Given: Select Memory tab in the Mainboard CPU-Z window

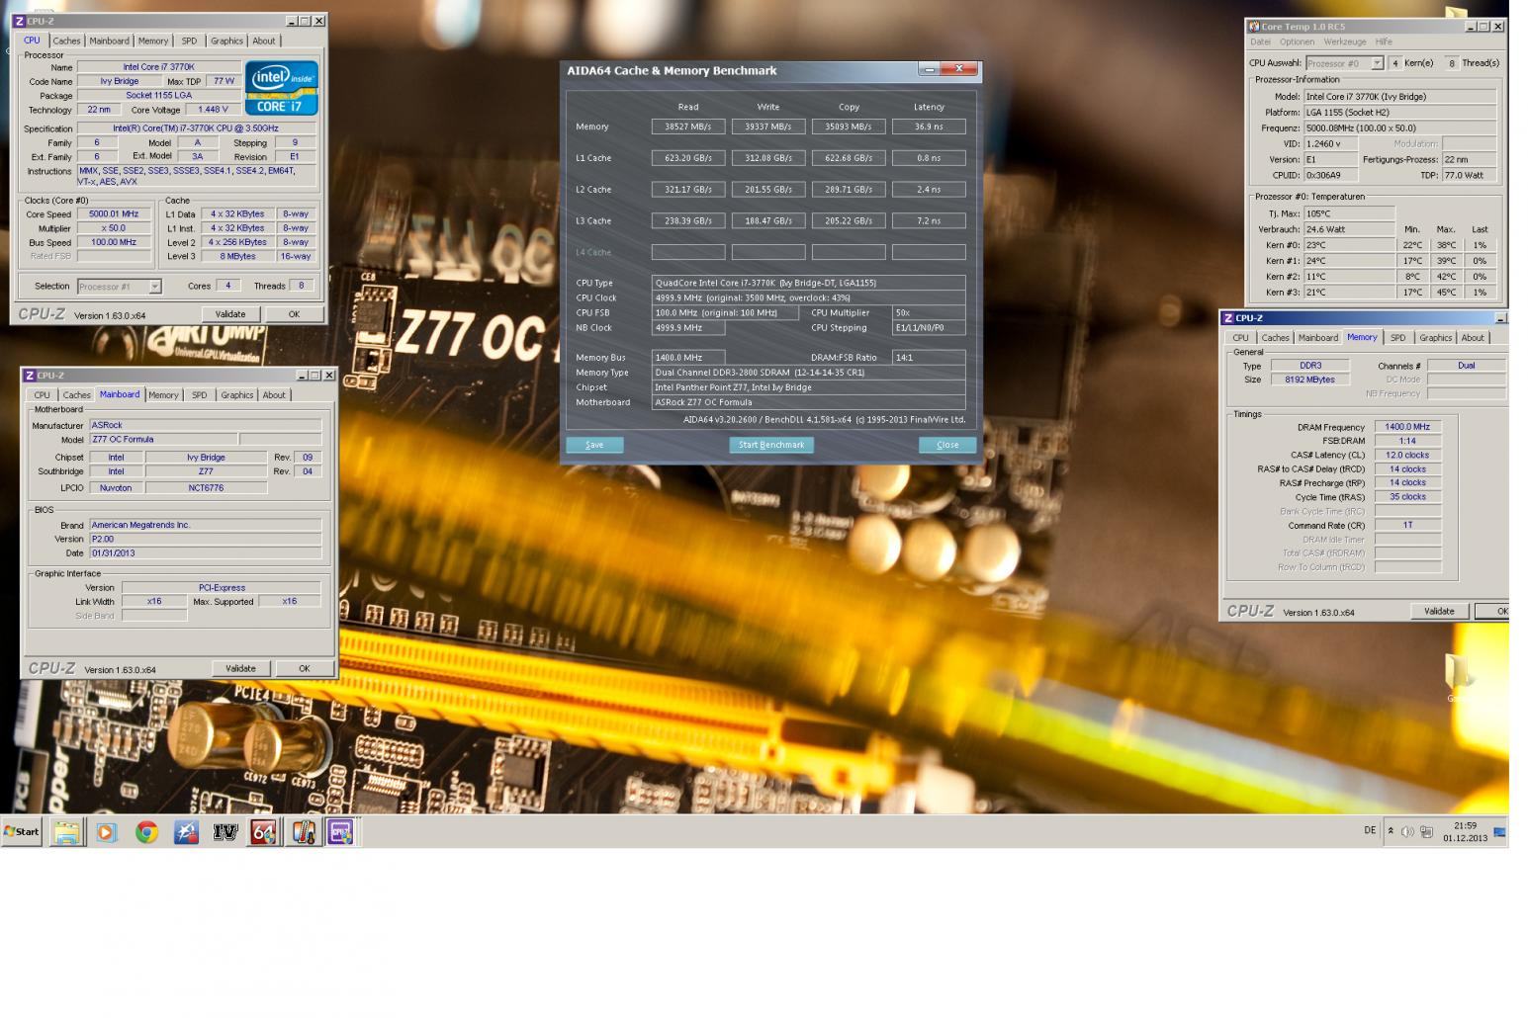Looking at the screenshot, I should click(163, 395).
